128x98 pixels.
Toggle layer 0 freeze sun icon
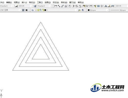[x=38, y=10]
